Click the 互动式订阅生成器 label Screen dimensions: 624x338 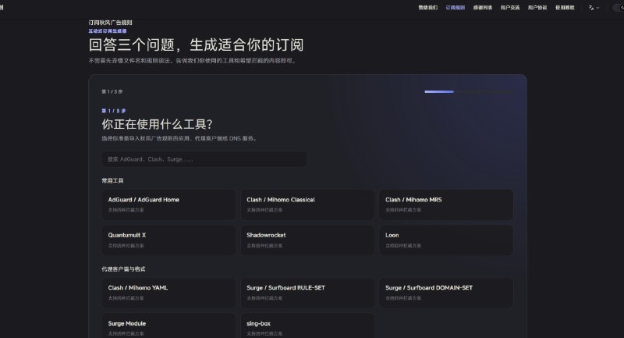tap(108, 30)
